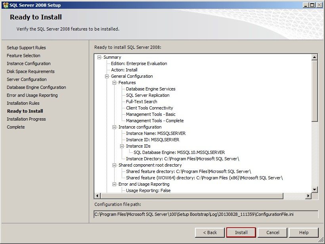
Task: Cancel the SQL Server setup
Action: 273,232
